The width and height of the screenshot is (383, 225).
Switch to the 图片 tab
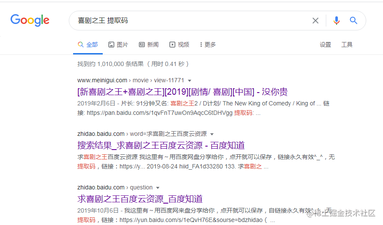(118, 45)
